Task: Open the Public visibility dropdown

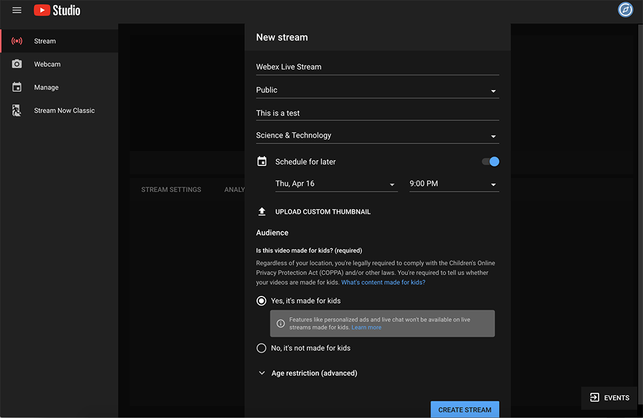Action: pyautogui.click(x=377, y=90)
